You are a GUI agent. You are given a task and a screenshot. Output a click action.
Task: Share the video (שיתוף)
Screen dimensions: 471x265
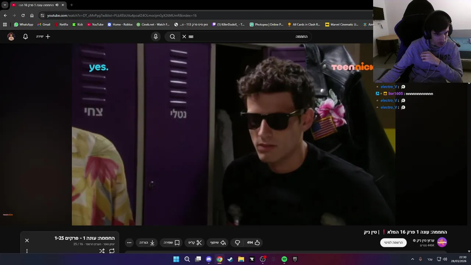pos(217,243)
